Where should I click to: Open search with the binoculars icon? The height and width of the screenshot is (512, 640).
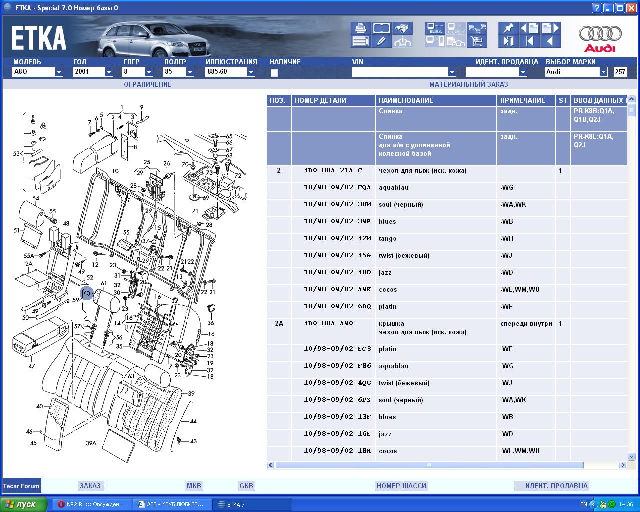pyautogui.click(x=402, y=28)
